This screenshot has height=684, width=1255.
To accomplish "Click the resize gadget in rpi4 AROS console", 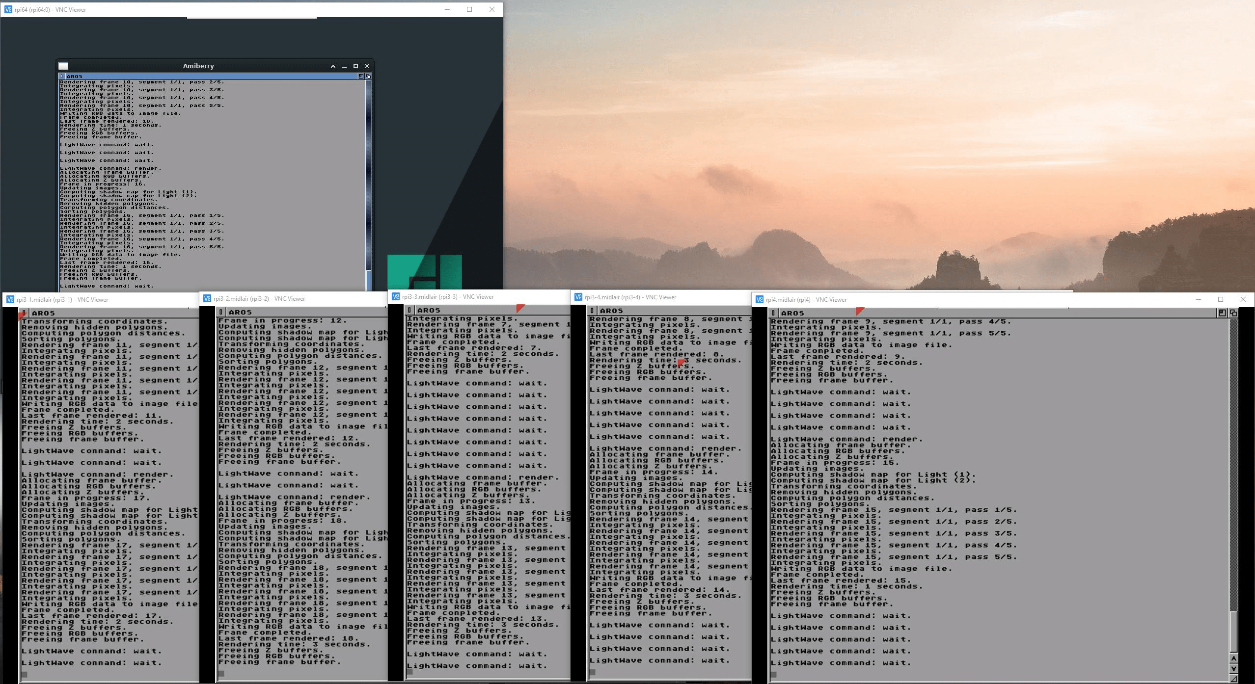I will (x=1233, y=679).
